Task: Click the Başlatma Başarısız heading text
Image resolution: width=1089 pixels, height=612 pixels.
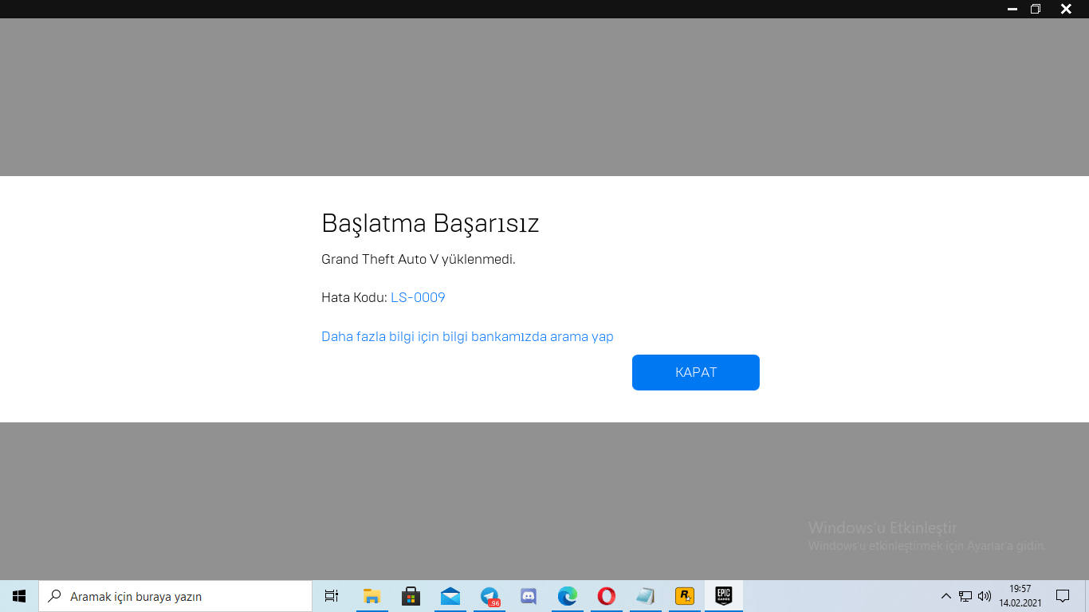Action: point(430,224)
